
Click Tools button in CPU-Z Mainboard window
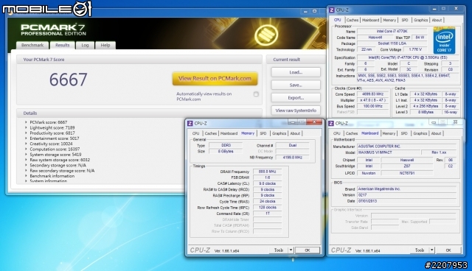(420, 250)
